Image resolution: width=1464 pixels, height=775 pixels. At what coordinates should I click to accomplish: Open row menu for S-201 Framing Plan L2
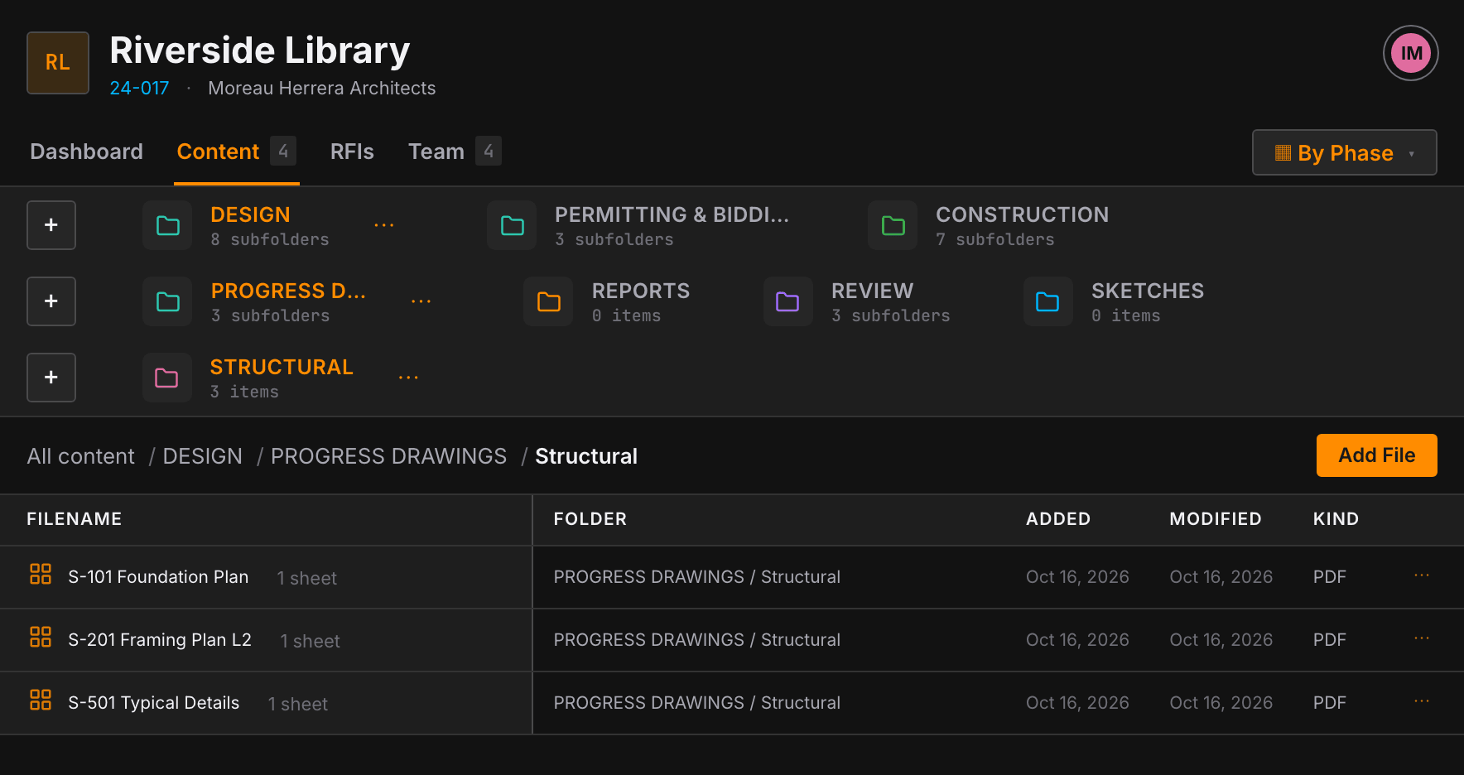tap(1422, 638)
